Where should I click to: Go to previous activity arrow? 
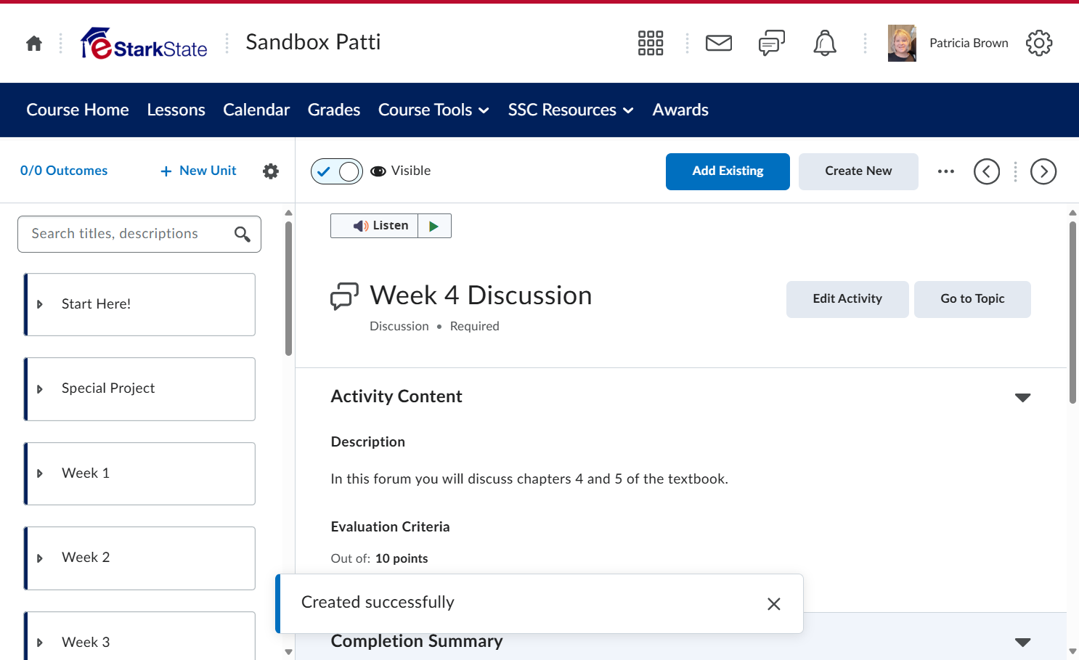(987, 171)
